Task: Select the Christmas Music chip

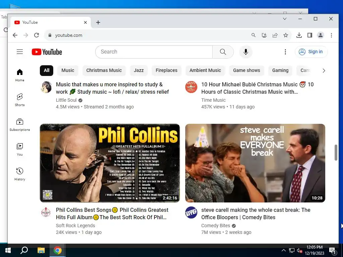Action: coord(104,70)
